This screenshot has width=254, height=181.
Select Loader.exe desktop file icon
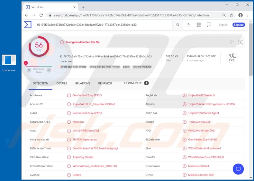[9, 63]
